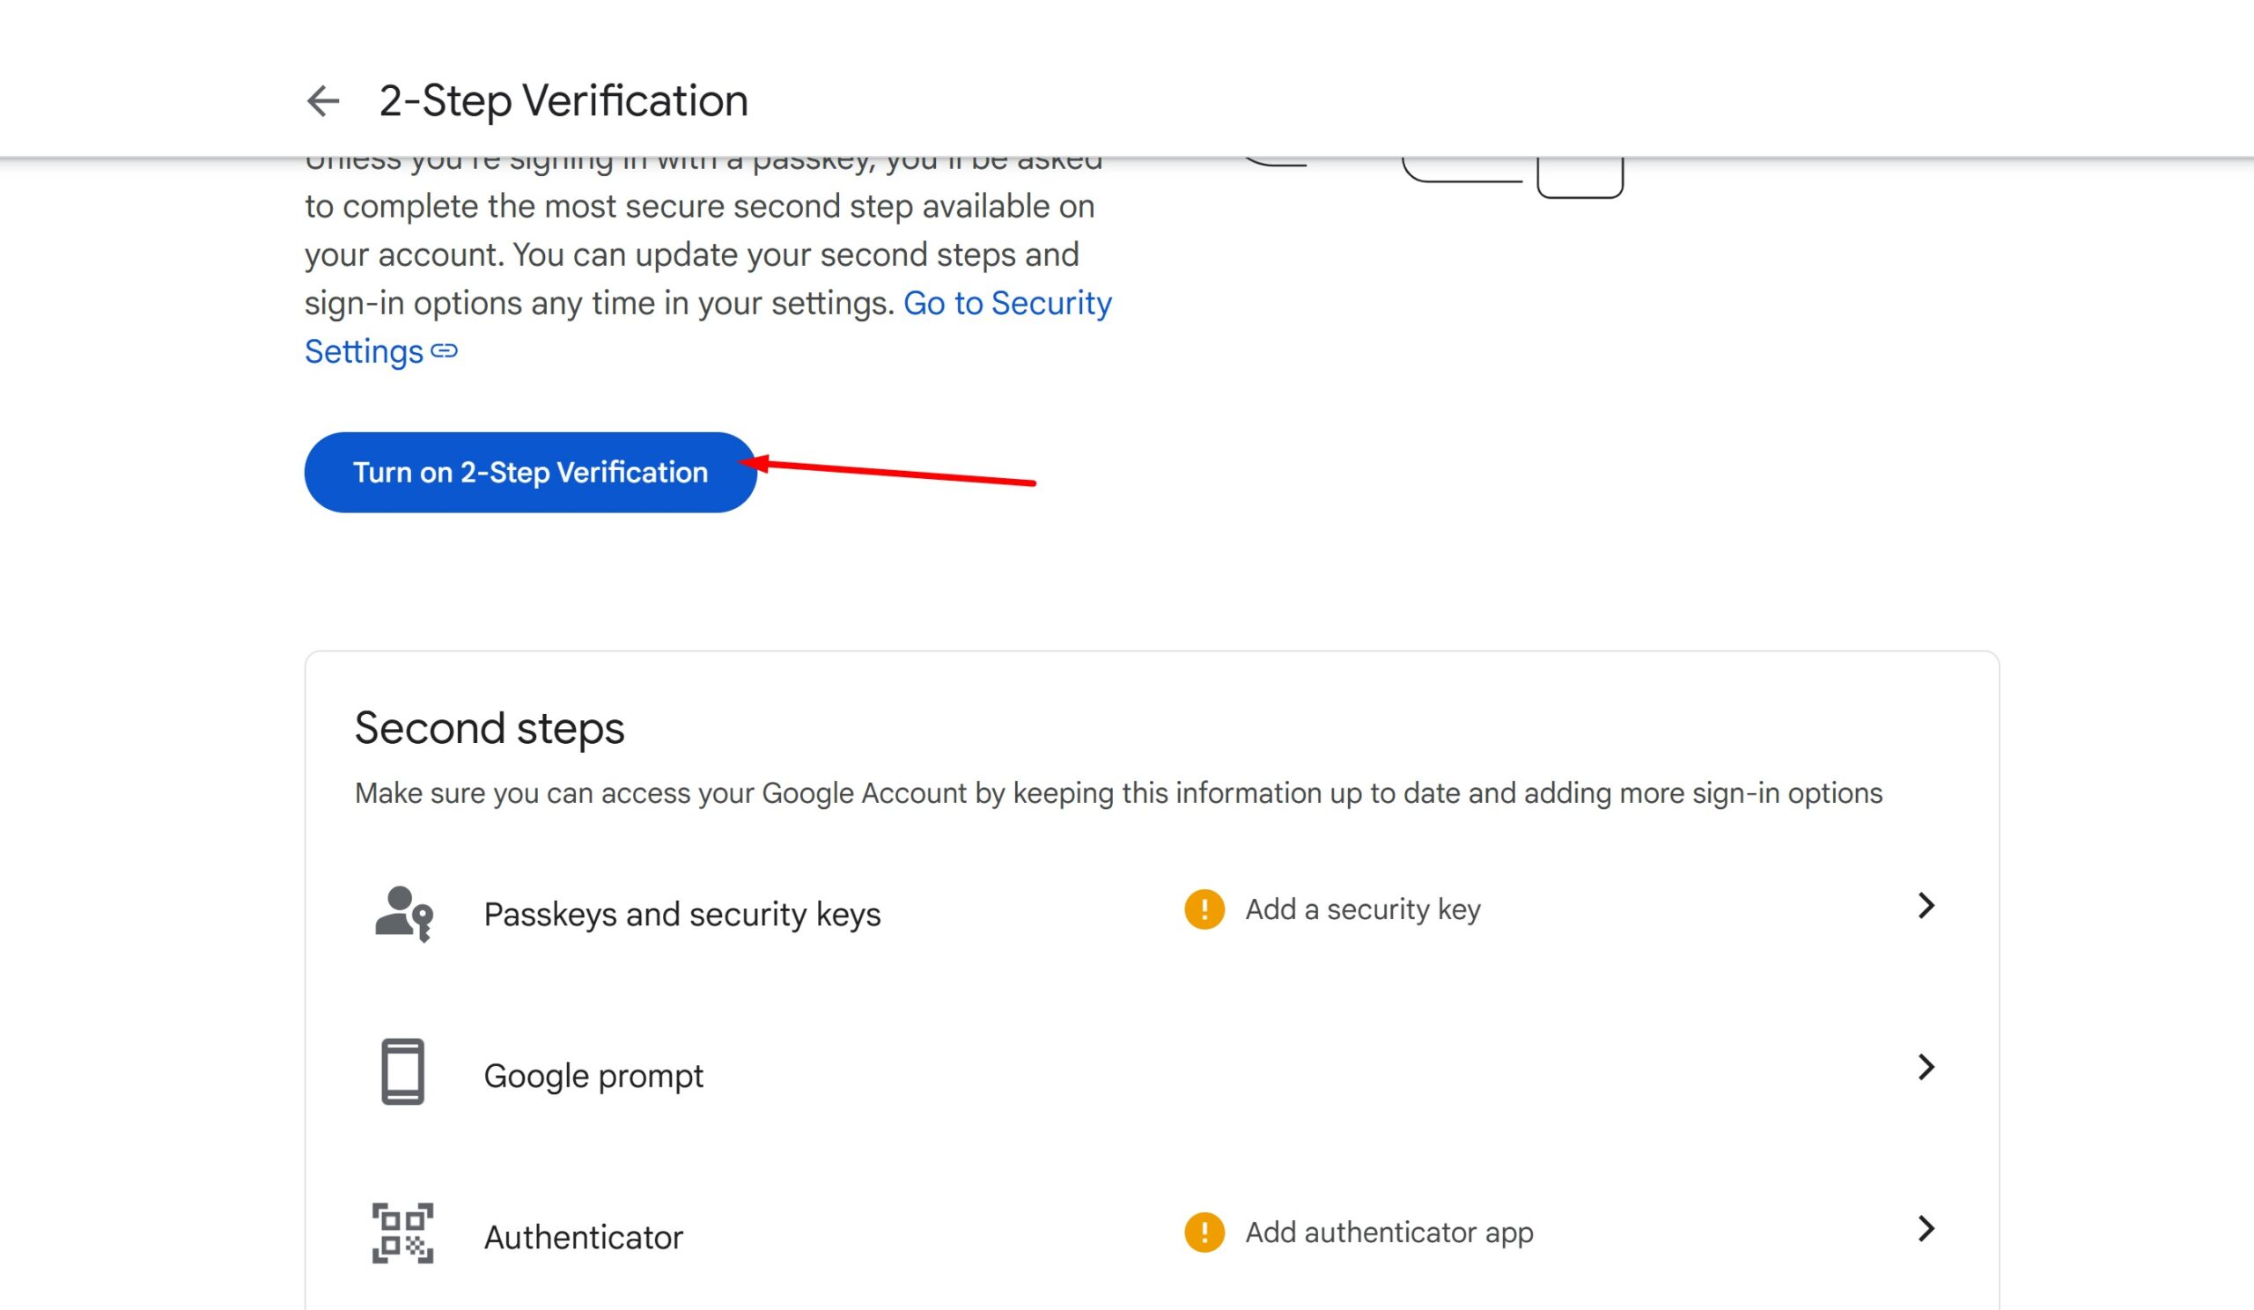The height and width of the screenshot is (1310, 2254).
Task: Click the orange warning icon beside Add a security key
Action: (1204, 909)
